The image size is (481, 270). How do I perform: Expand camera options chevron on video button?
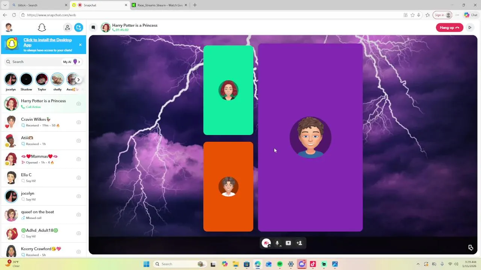[x=269, y=246]
